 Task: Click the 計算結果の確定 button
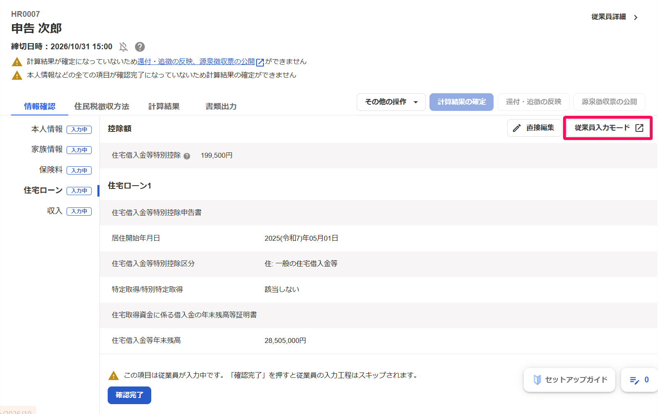click(462, 102)
